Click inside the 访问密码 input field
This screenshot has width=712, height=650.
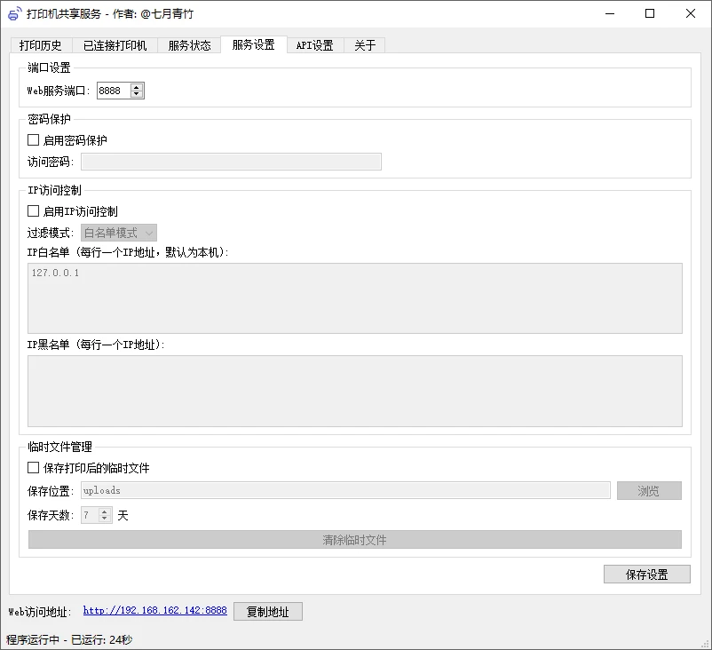coord(231,161)
